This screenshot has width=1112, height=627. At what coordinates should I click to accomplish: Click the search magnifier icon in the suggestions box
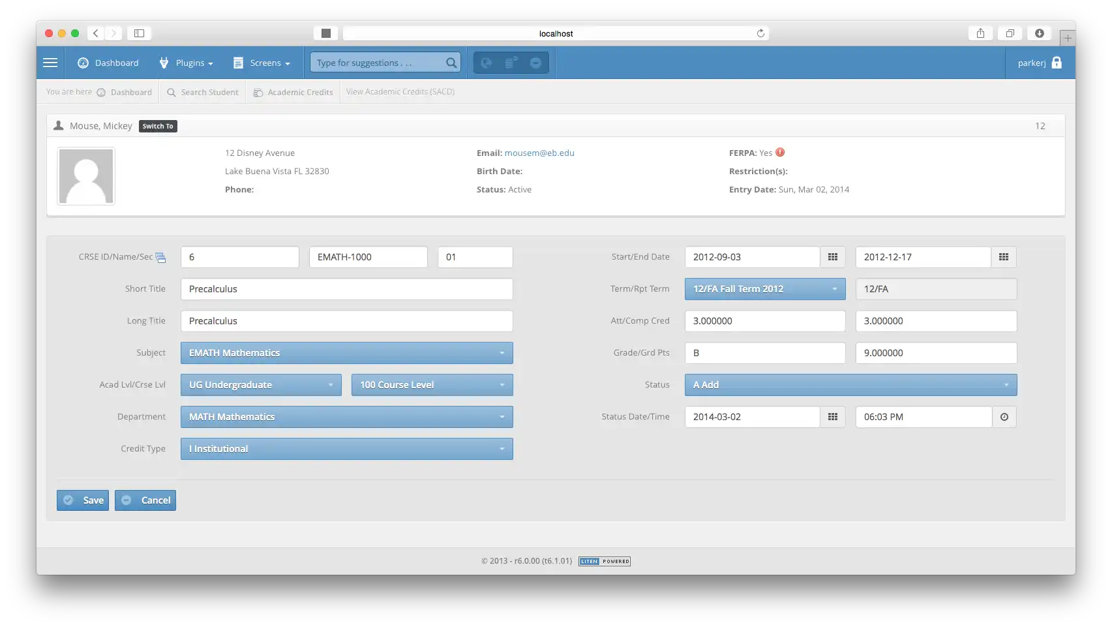[x=451, y=62]
